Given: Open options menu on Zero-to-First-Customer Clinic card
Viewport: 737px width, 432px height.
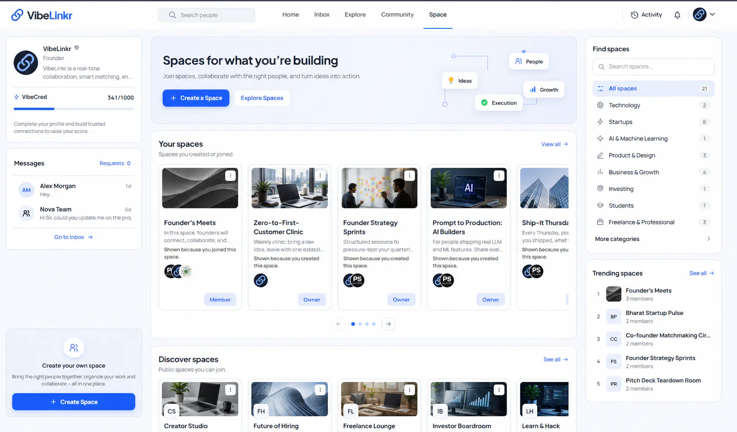Looking at the screenshot, I should point(320,176).
